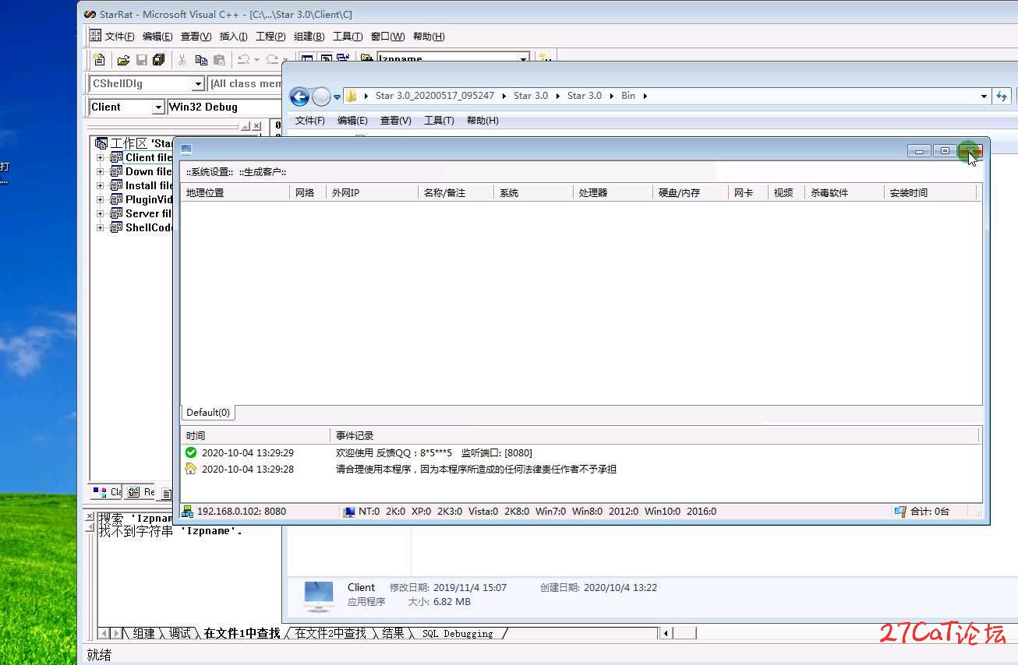
Task: Open the Win32 Debug configuration combo
Action: coord(224,107)
